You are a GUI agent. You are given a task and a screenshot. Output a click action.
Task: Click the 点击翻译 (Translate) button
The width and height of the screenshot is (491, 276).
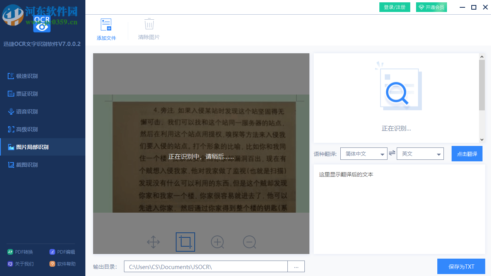pos(467,153)
